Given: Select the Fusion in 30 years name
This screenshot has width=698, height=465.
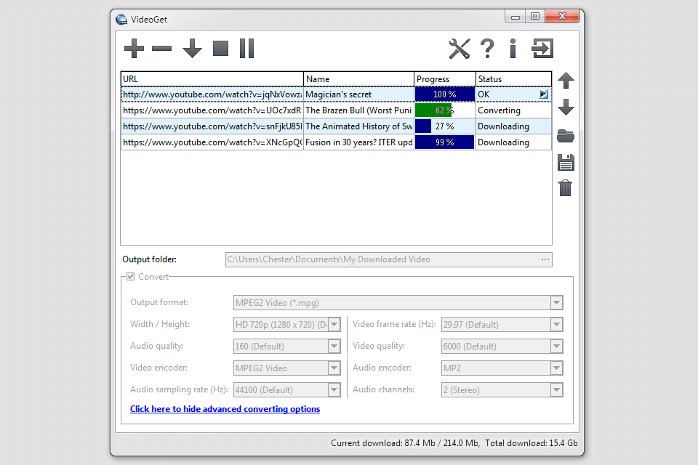Looking at the screenshot, I should click(358, 142).
